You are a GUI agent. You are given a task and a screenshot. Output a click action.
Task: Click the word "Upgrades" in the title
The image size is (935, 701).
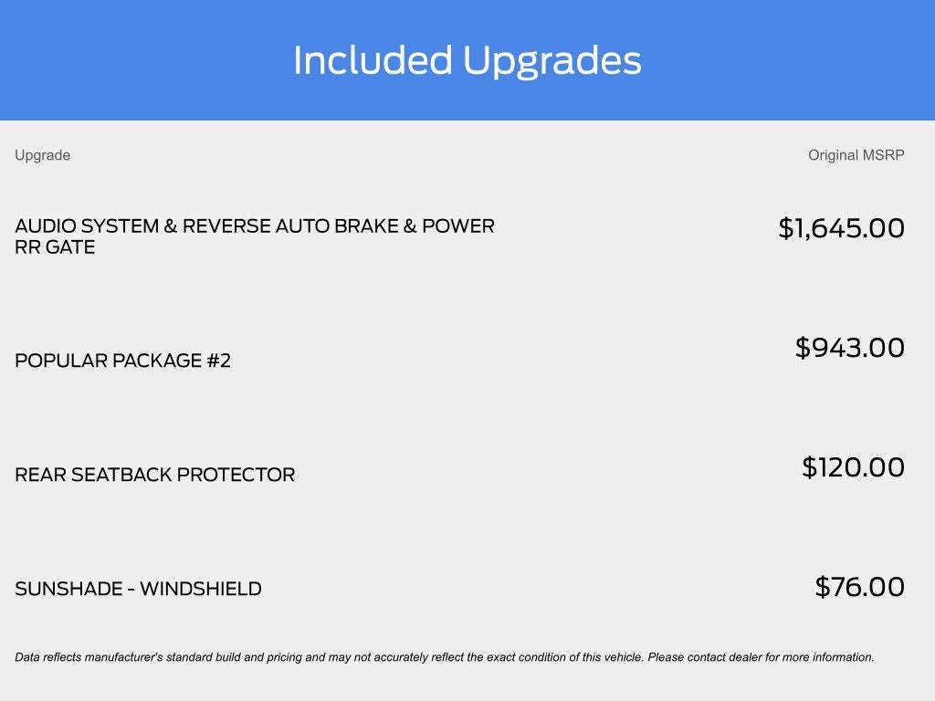point(552,62)
